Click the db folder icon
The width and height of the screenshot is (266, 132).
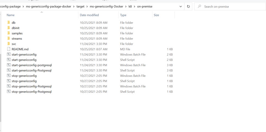point(9,23)
